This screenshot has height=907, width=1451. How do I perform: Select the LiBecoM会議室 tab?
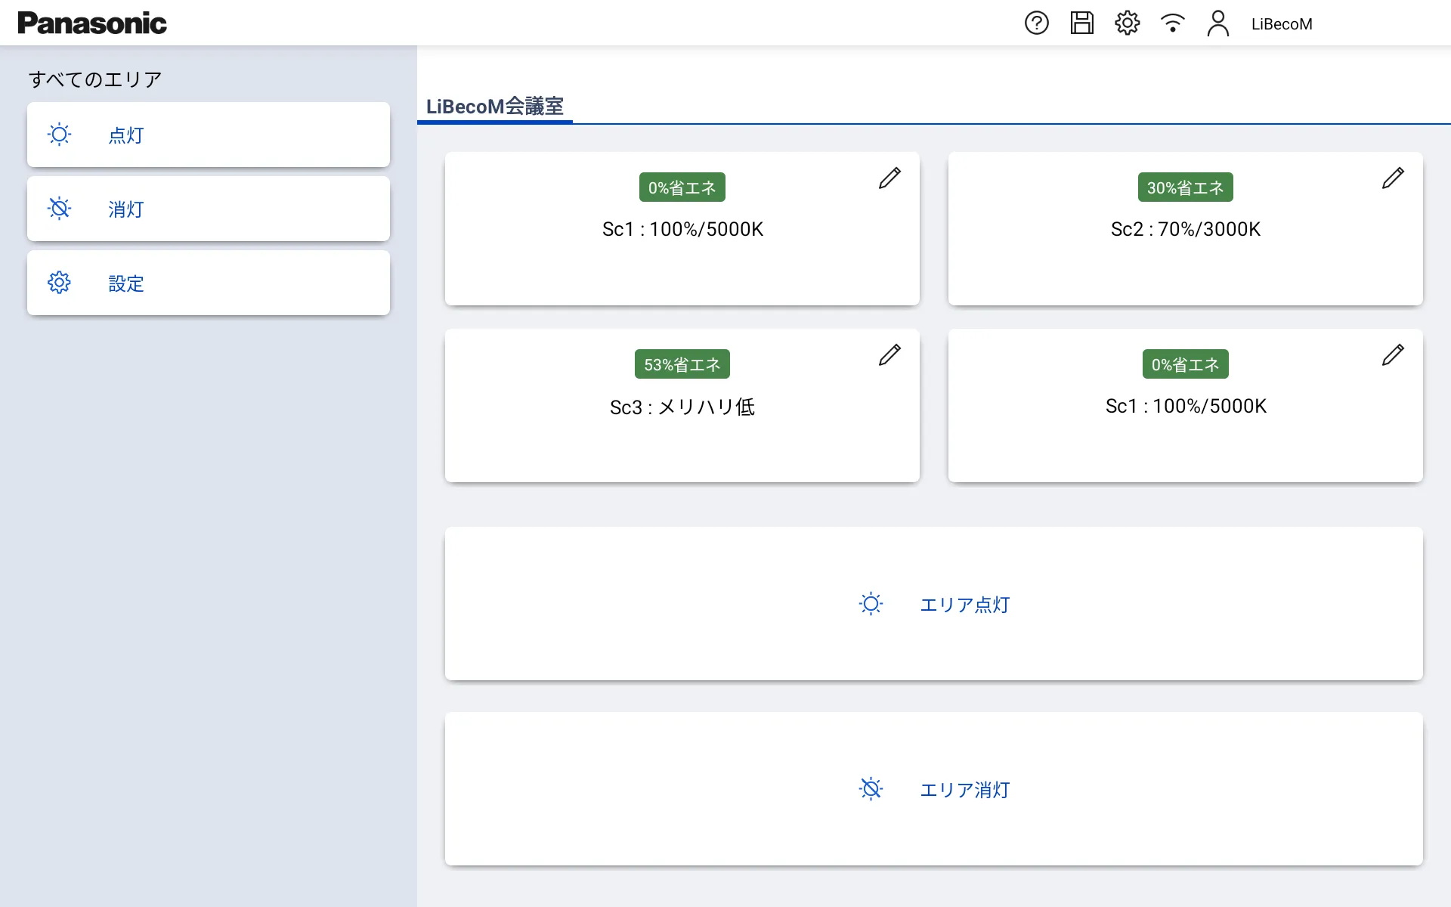pos(495,107)
